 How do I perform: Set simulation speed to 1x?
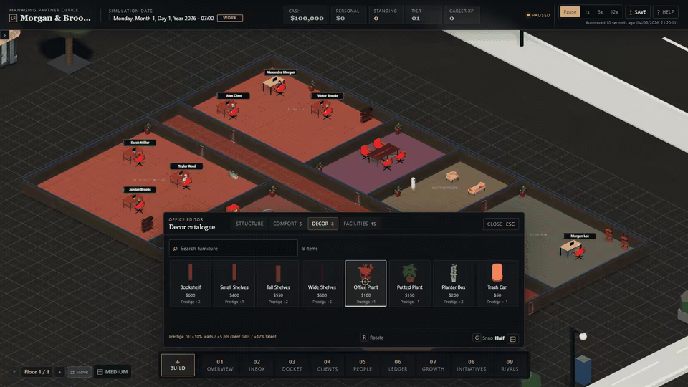coord(587,12)
